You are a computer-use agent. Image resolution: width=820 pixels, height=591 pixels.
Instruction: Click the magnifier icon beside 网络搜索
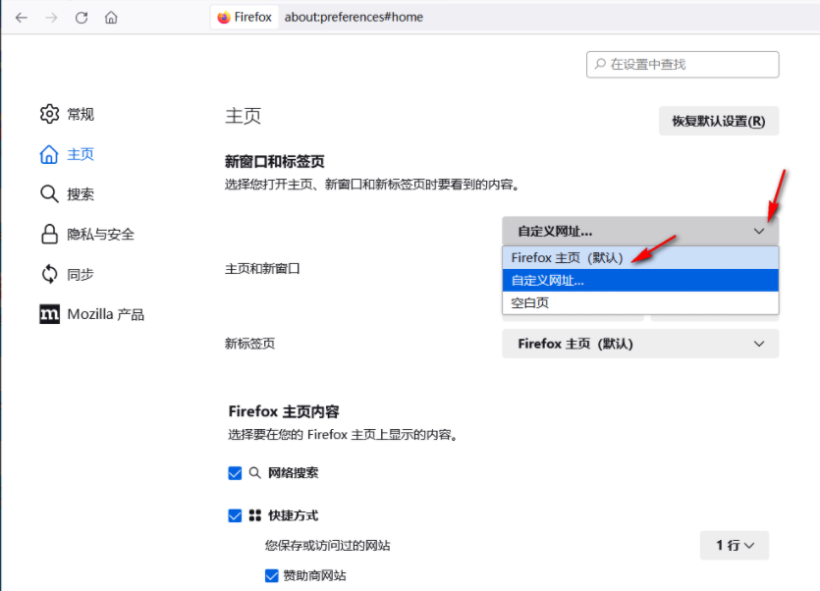(x=254, y=473)
